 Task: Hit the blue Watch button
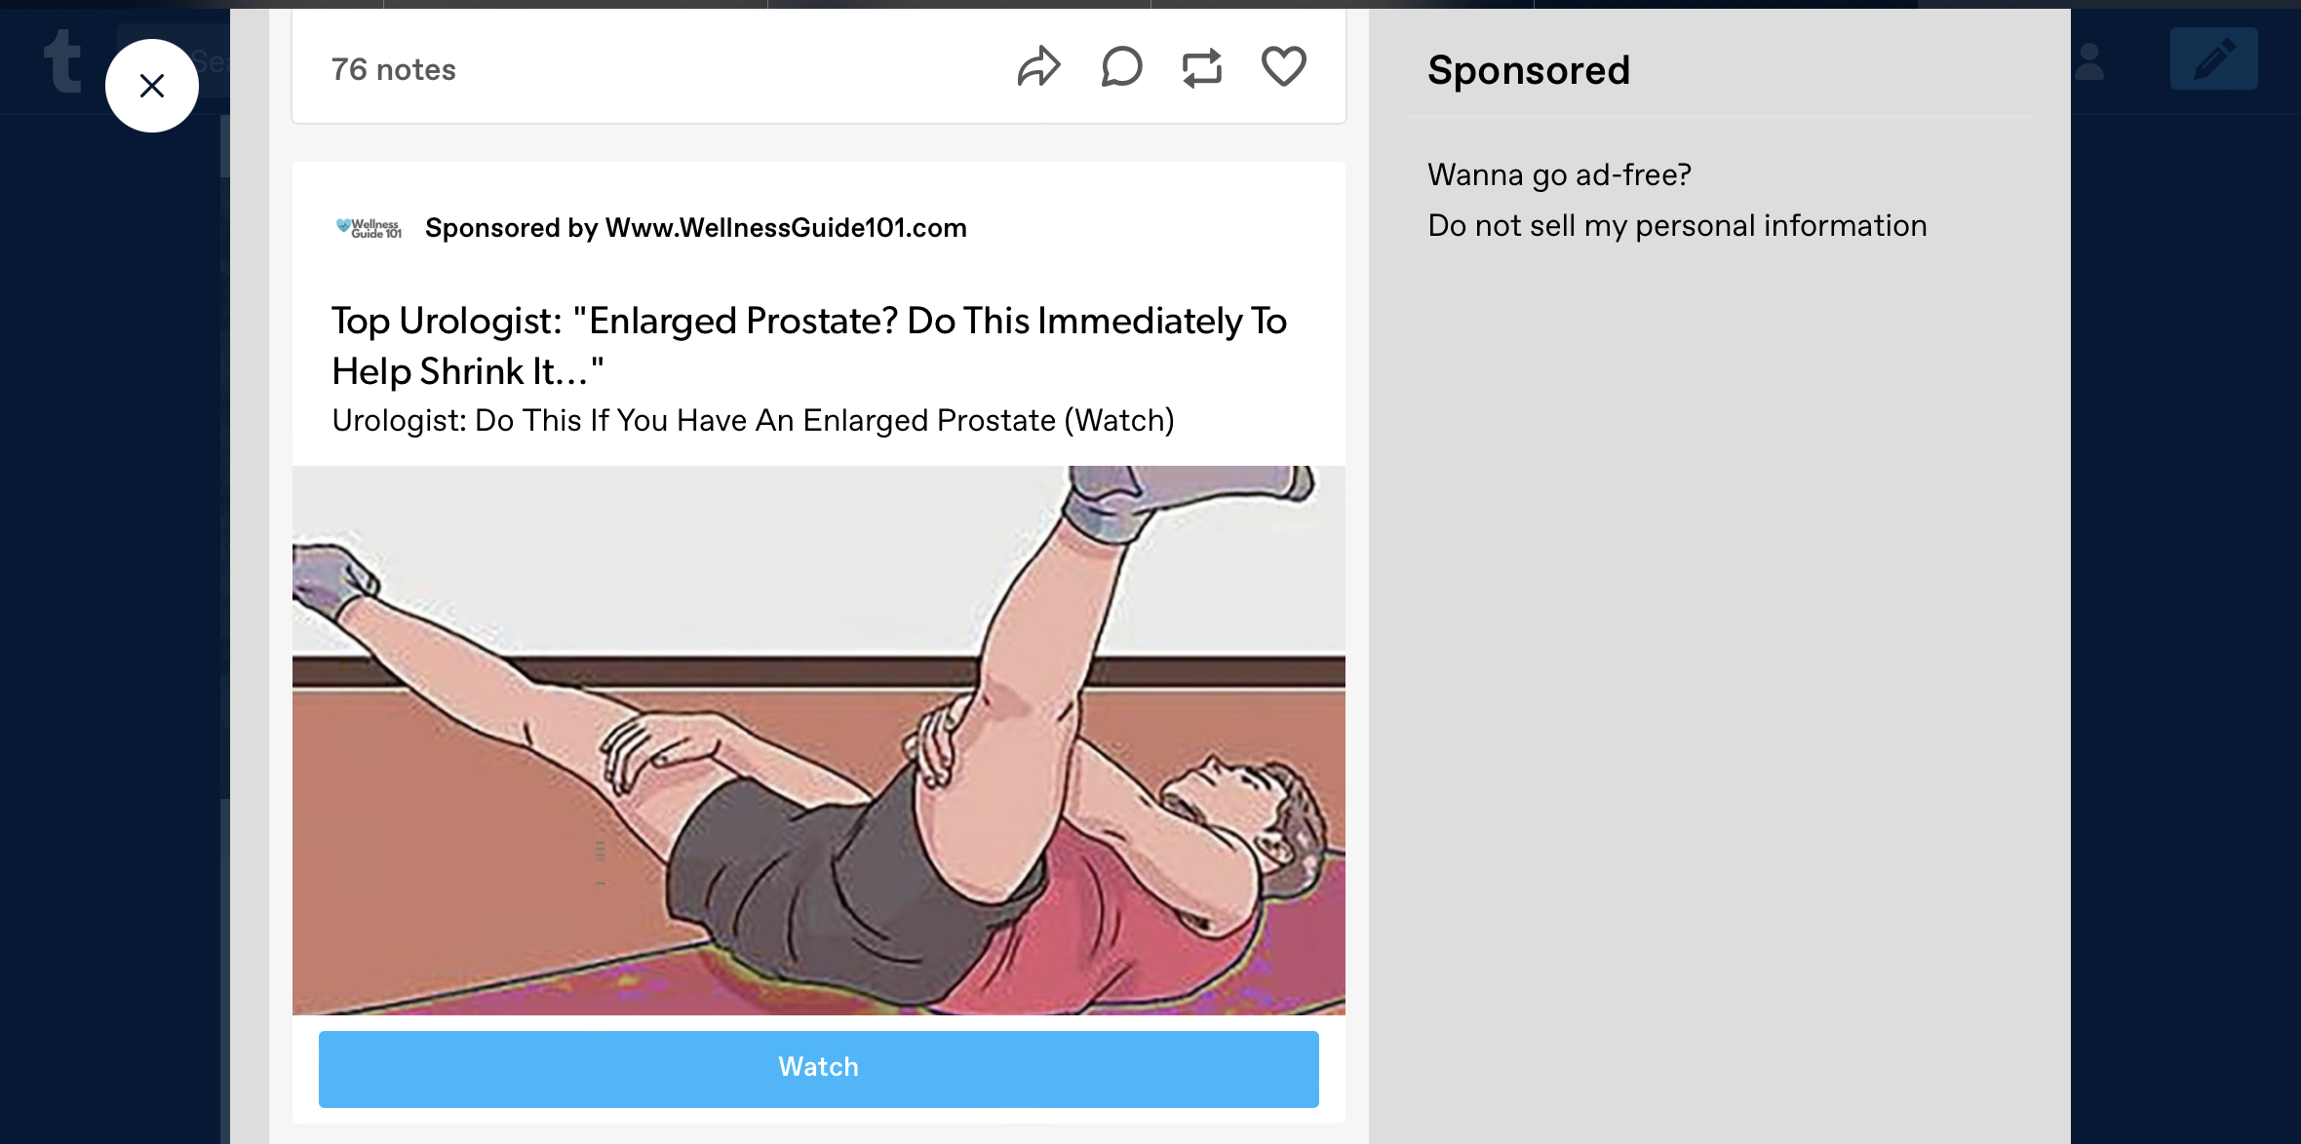click(818, 1068)
